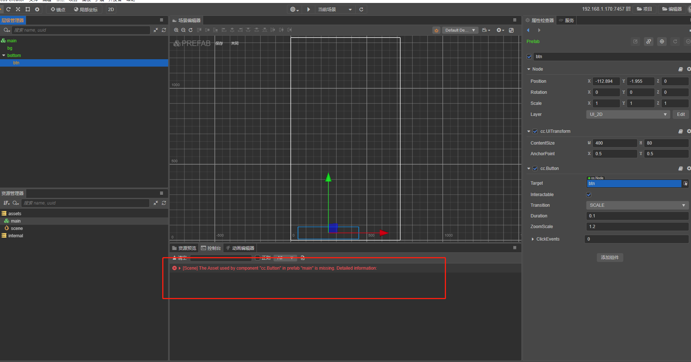Open the scene camera options dropdown
The width and height of the screenshot is (691, 362).
tap(486, 30)
